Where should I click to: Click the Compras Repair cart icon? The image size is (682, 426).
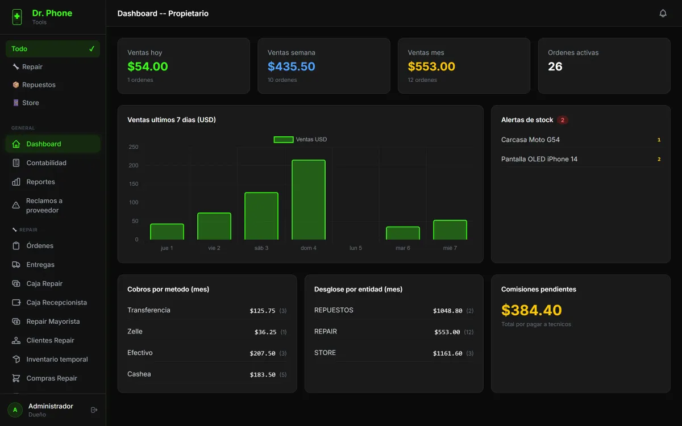16,378
